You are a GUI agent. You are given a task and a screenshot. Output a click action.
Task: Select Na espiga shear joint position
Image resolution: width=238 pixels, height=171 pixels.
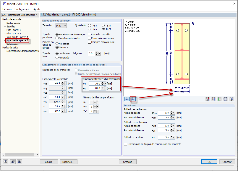pyautogui.click(x=57, y=44)
